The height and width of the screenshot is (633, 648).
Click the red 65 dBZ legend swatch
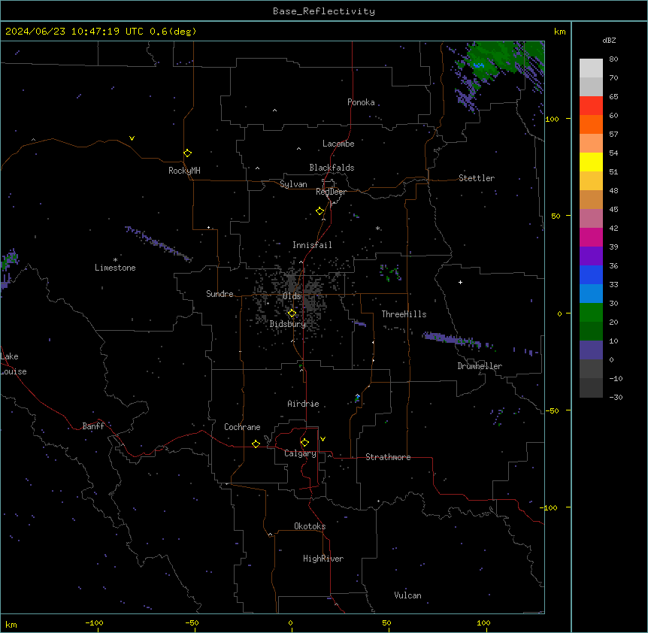591,105
